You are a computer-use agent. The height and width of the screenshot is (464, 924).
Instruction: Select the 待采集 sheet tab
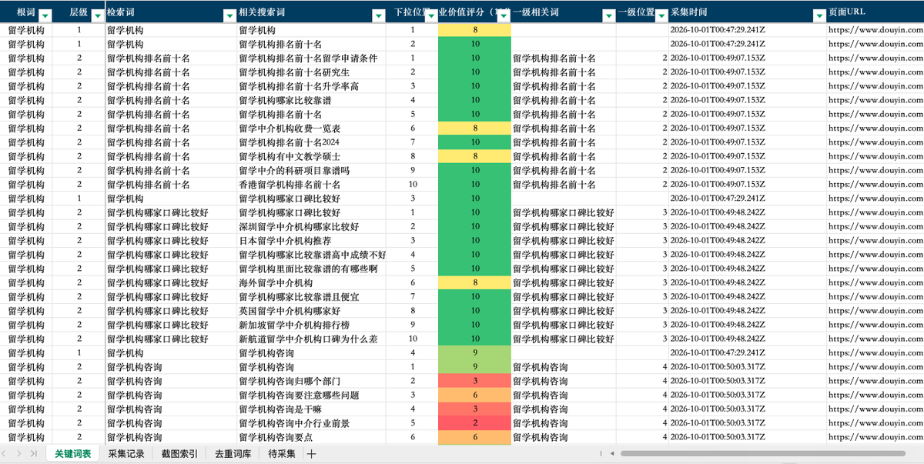[281, 454]
